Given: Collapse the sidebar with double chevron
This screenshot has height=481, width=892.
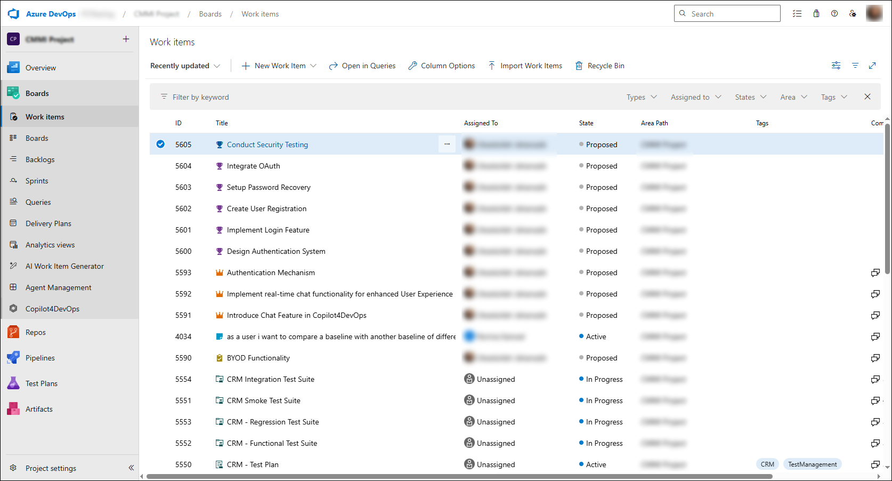Looking at the screenshot, I should (x=131, y=468).
